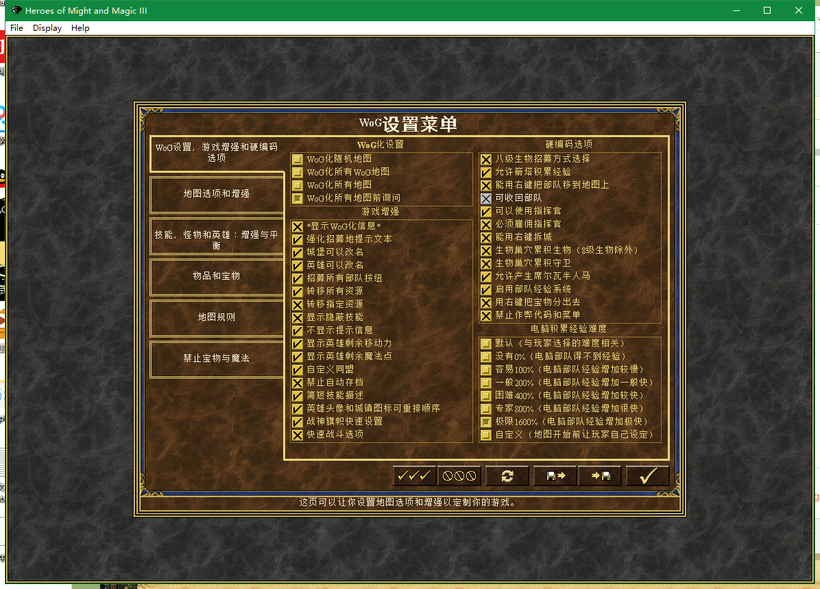The image size is (820, 589).
Task: Toggle 启用部队经验系统 checkbox
Action: point(486,289)
